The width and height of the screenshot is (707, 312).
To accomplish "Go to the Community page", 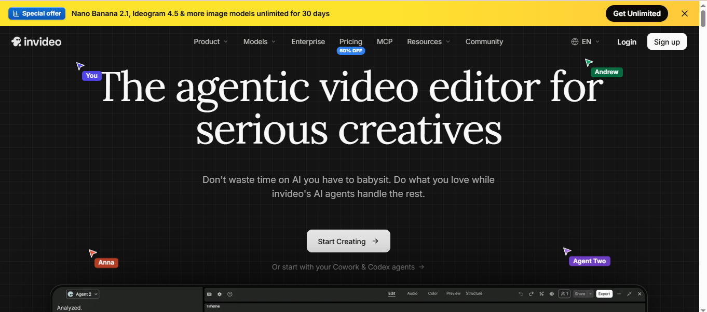I will coord(484,41).
